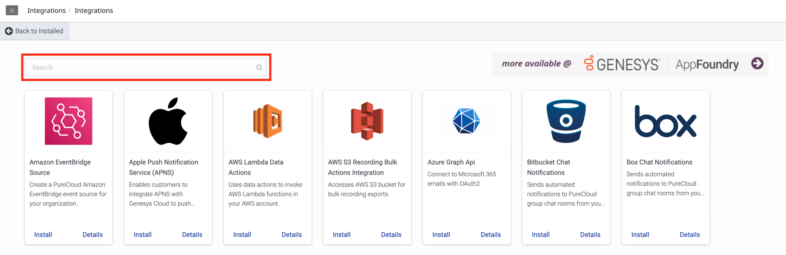Click the Bitbucket bucket logo
Screen dimensions: 786x255
pyautogui.click(x=566, y=121)
